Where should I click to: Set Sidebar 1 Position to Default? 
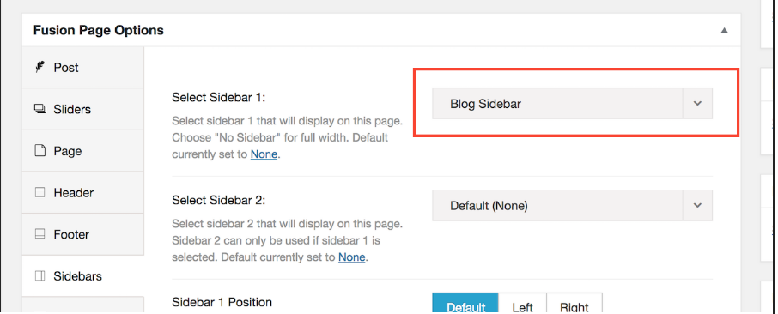(x=465, y=304)
